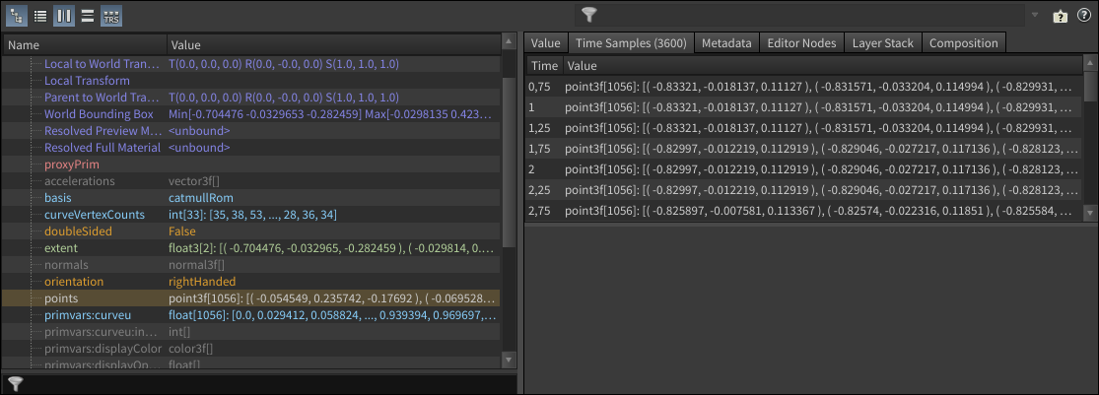
Task: Click the top filter funnel icon
Action: pos(588,15)
